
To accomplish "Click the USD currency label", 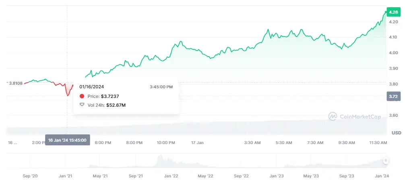I will [x=396, y=133].
